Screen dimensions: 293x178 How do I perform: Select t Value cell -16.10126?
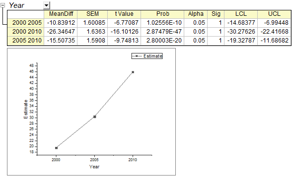click(124, 32)
